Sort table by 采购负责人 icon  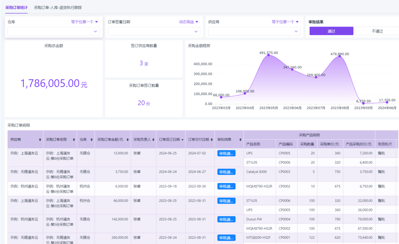153,140
